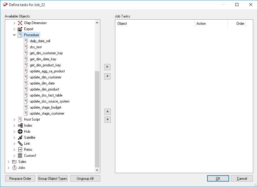The image size is (258, 187).
Task: Click the update_dim_customer procedure icon
Action: point(26,77)
